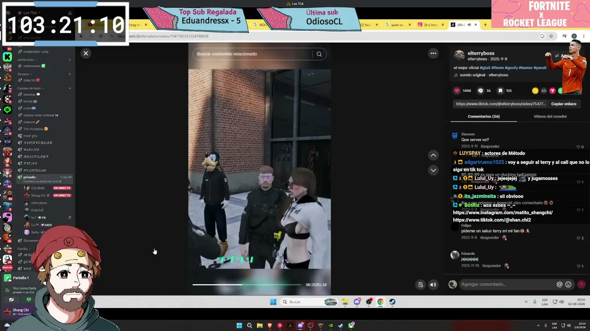
Task: Open the DIBUJOS Discord channel
Action: coord(32,122)
